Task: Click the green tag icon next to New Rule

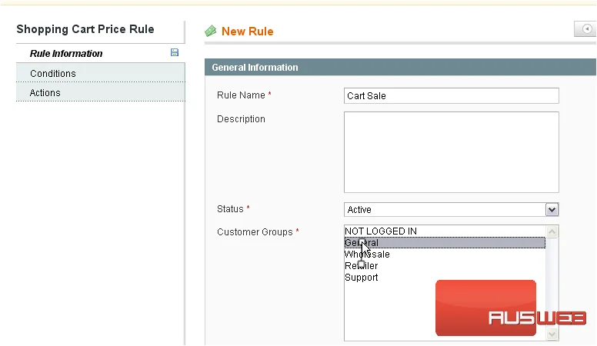Action: point(211,31)
